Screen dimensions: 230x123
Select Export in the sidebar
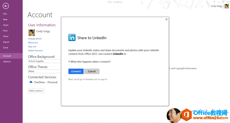[6, 42]
